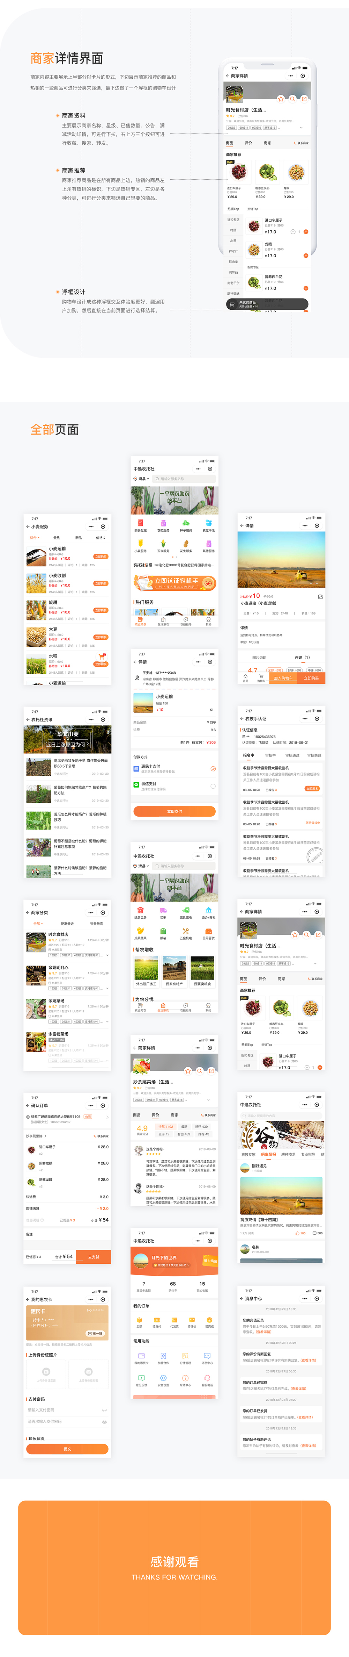Image resolution: width=349 pixels, height=1657 pixels.
Task: Click the 消息中心 icon in 常用功能
Action: [x=207, y=1355]
